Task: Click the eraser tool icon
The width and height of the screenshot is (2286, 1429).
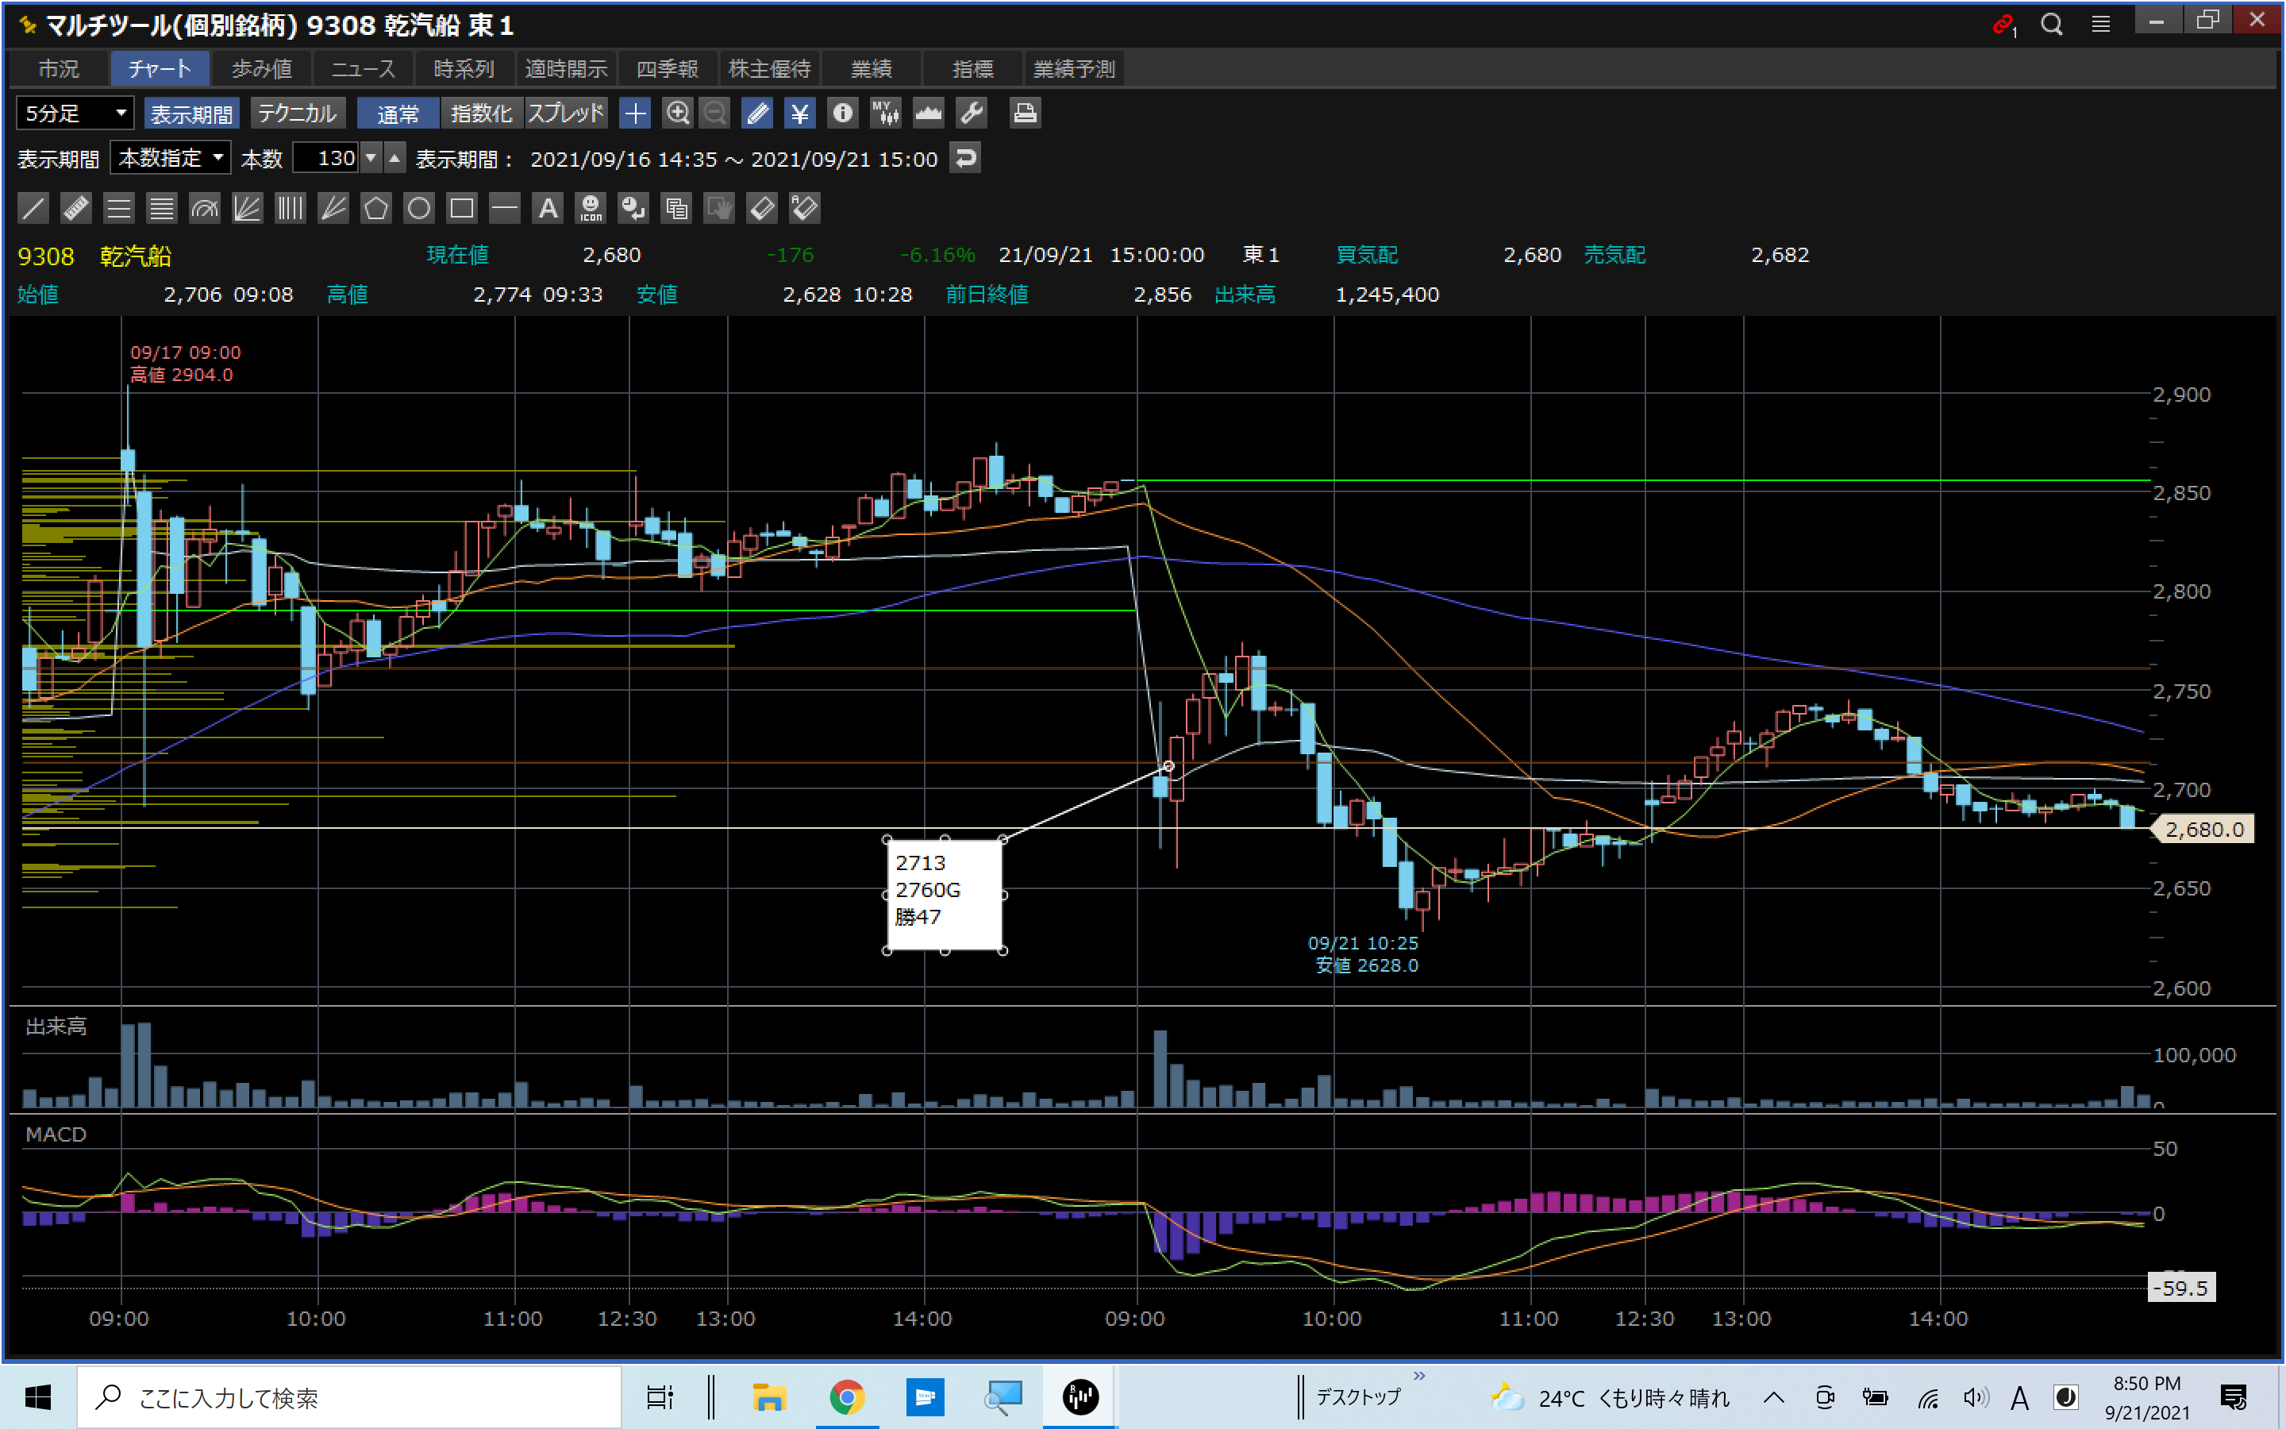Action: 761,208
